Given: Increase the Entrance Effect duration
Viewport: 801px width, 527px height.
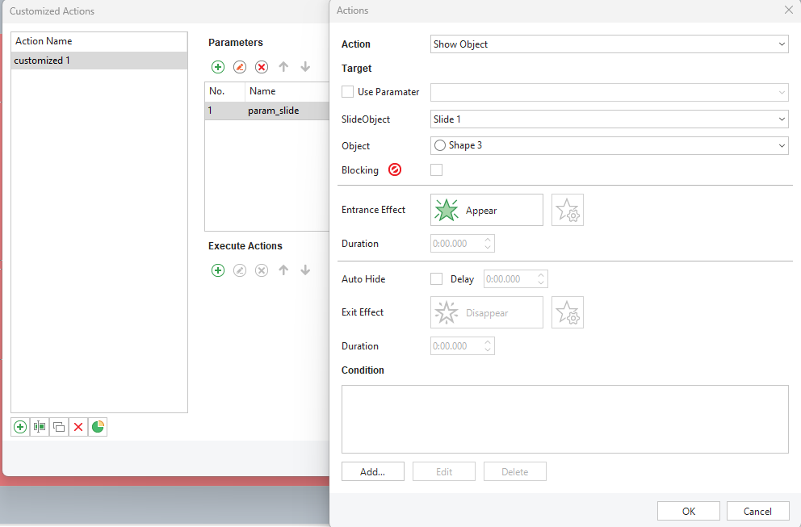Looking at the screenshot, I should click(488, 240).
